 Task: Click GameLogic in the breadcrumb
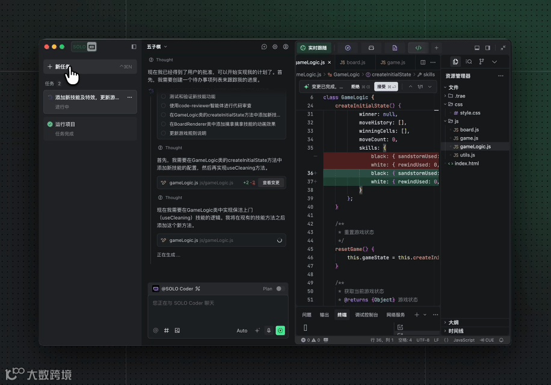pos(346,75)
